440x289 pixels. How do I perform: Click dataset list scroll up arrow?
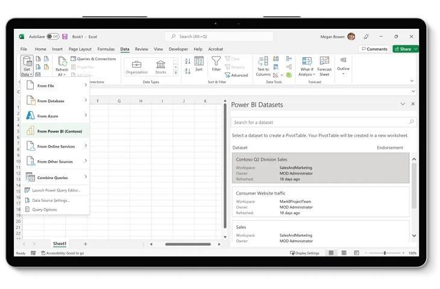coord(414,159)
